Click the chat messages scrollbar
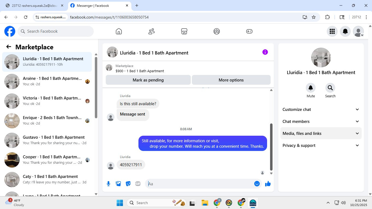This screenshot has width=372, height=209. (271, 147)
